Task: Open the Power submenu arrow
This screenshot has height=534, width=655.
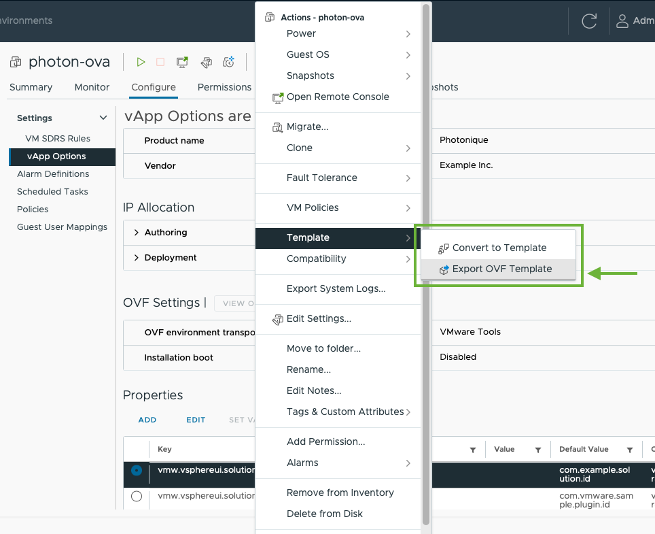Action: coord(408,34)
